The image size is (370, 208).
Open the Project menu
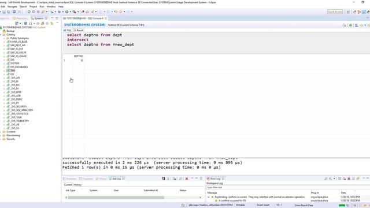34,6
